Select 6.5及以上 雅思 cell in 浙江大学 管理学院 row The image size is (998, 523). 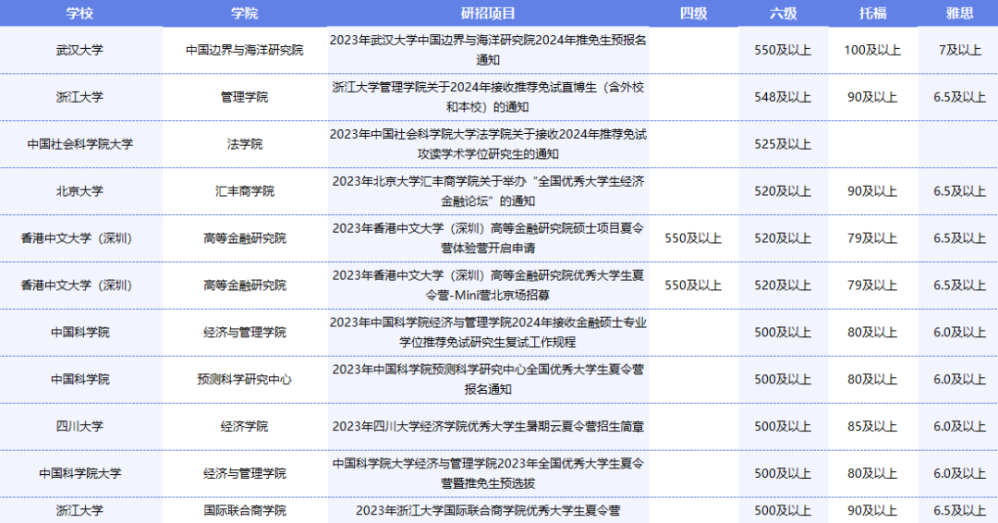point(959,97)
